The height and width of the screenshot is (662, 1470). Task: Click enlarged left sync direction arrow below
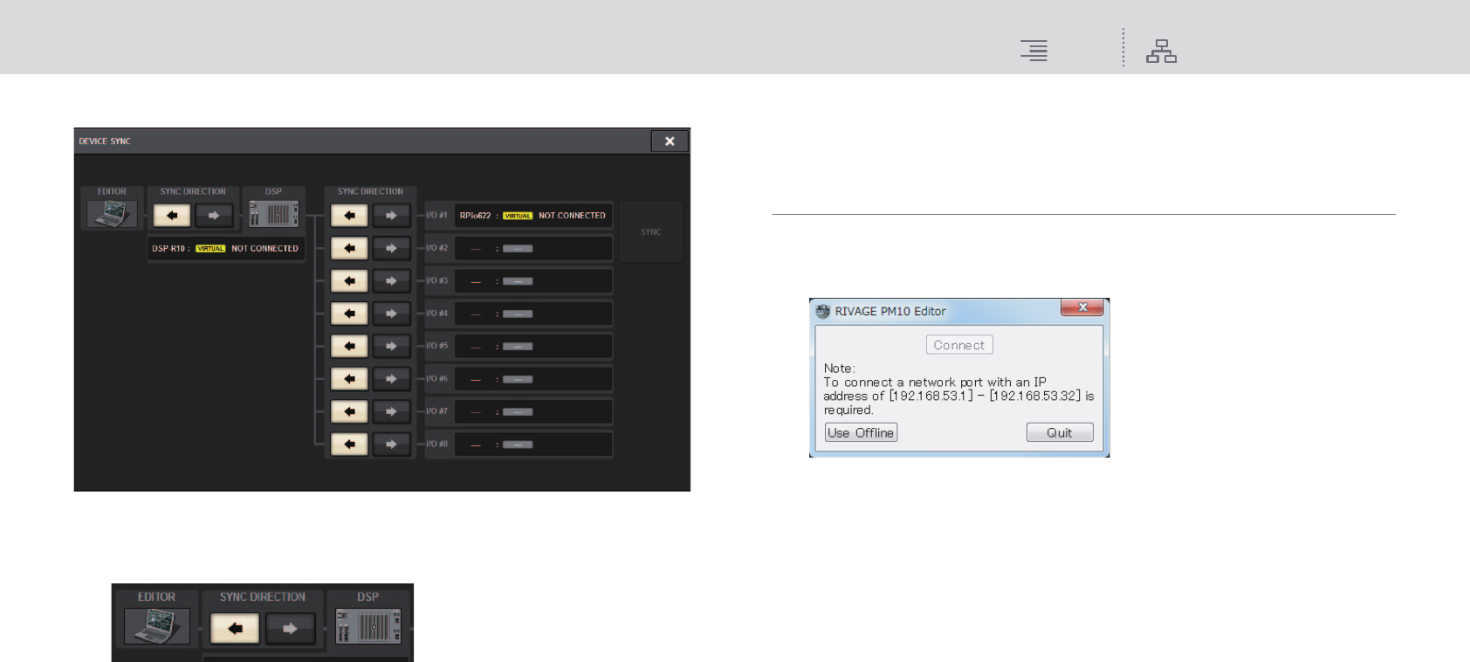[x=235, y=628]
